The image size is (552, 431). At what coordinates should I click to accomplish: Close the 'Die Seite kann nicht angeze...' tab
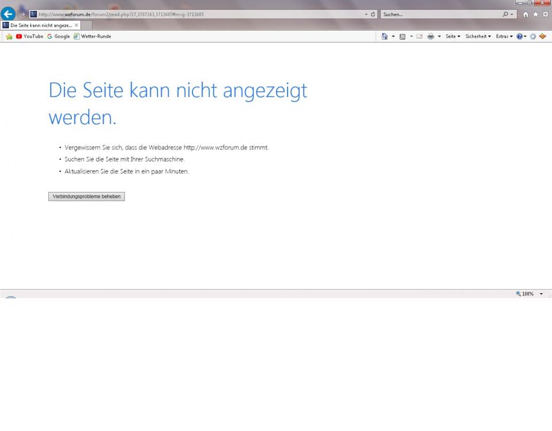click(x=76, y=25)
